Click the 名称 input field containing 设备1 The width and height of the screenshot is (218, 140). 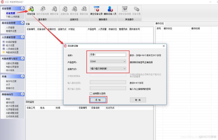click(108, 55)
